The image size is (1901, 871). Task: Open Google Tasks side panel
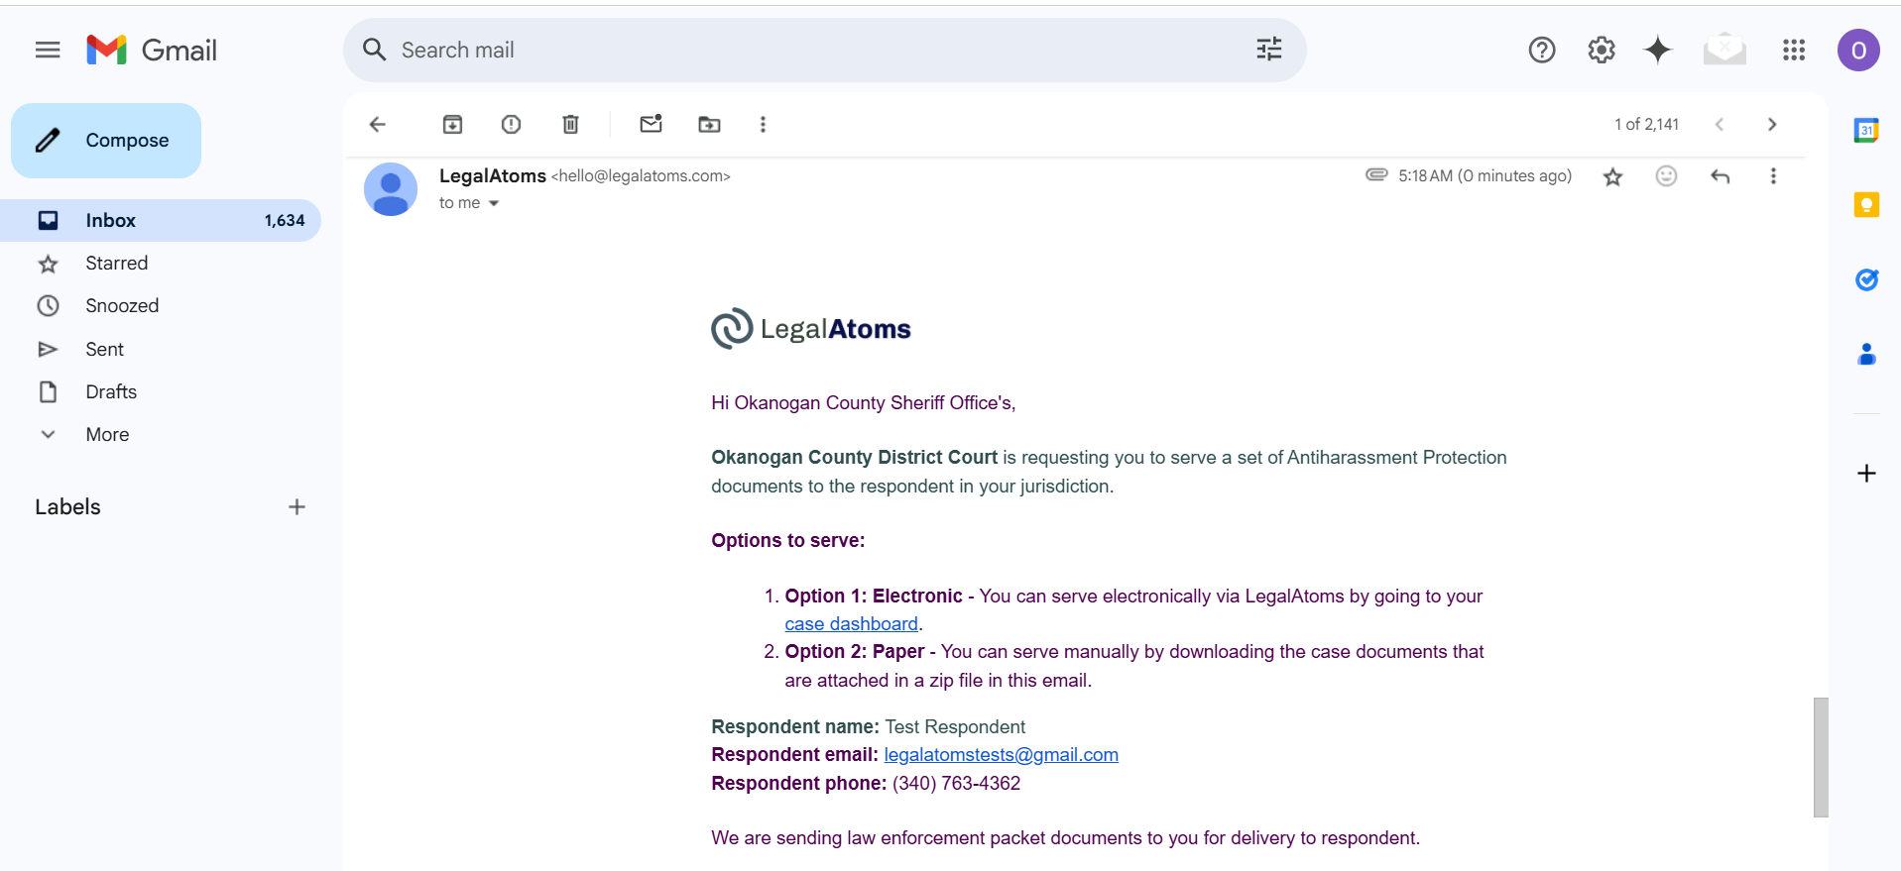click(x=1866, y=279)
